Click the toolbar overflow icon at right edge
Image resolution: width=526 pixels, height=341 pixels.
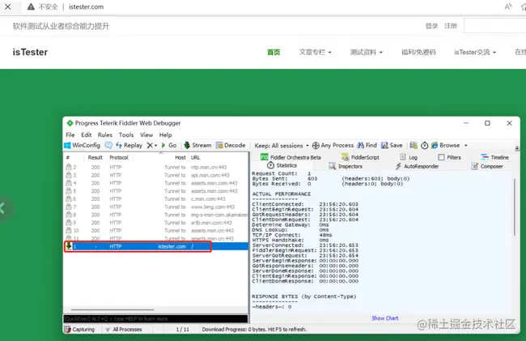[x=517, y=148]
